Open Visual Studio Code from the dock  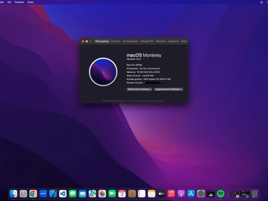coord(63,194)
